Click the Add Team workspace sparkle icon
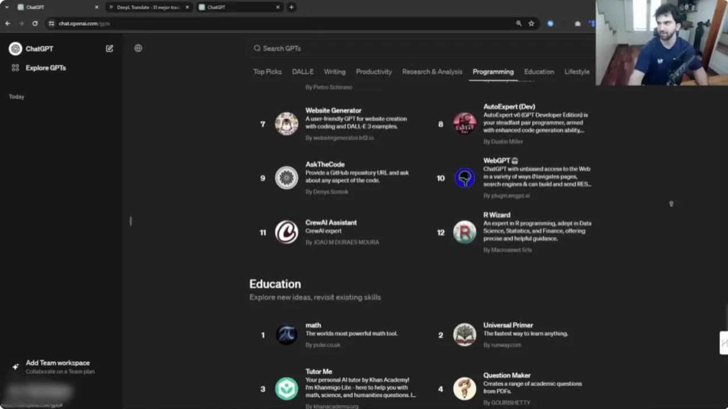The width and height of the screenshot is (728, 409). point(15,366)
